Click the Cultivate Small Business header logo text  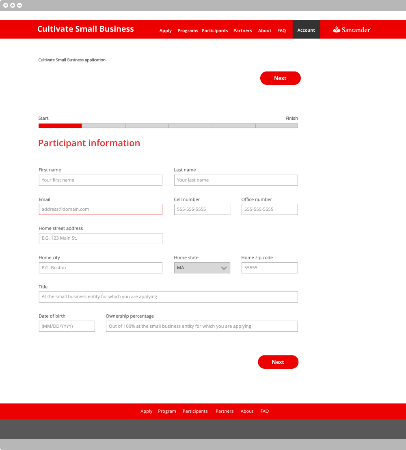tap(85, 29)
